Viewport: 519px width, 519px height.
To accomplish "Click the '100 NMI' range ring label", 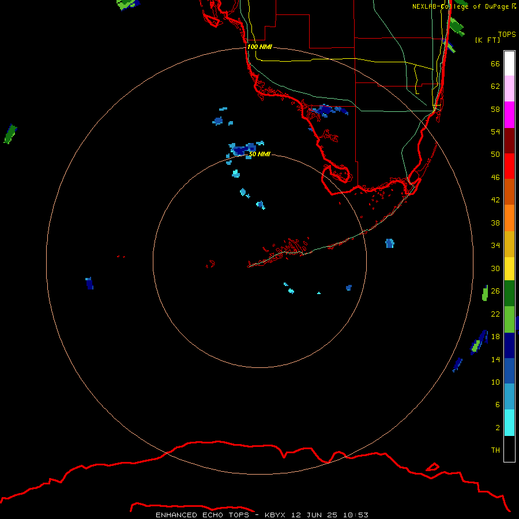I will click(x=259, y=47).
